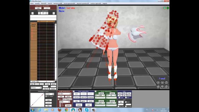Toggle the repeat checkbox in play panel
Image resolution: width=199 pixels, height=112 pixels.
pyautogui.click(x=126, y=102)
